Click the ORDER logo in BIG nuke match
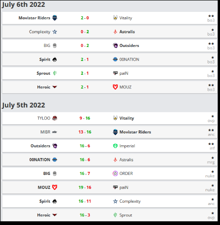Viewport: 220px width, 225px height. (115, 174)
